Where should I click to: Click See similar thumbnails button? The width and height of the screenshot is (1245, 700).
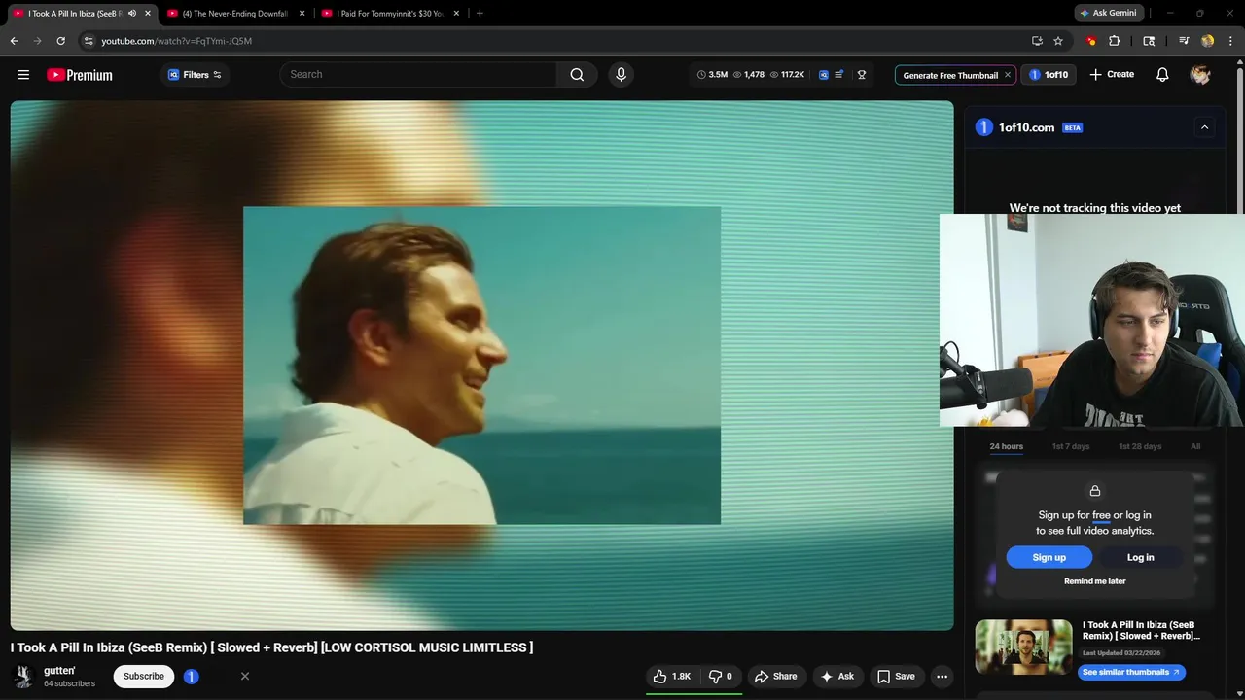point(1131,672)
